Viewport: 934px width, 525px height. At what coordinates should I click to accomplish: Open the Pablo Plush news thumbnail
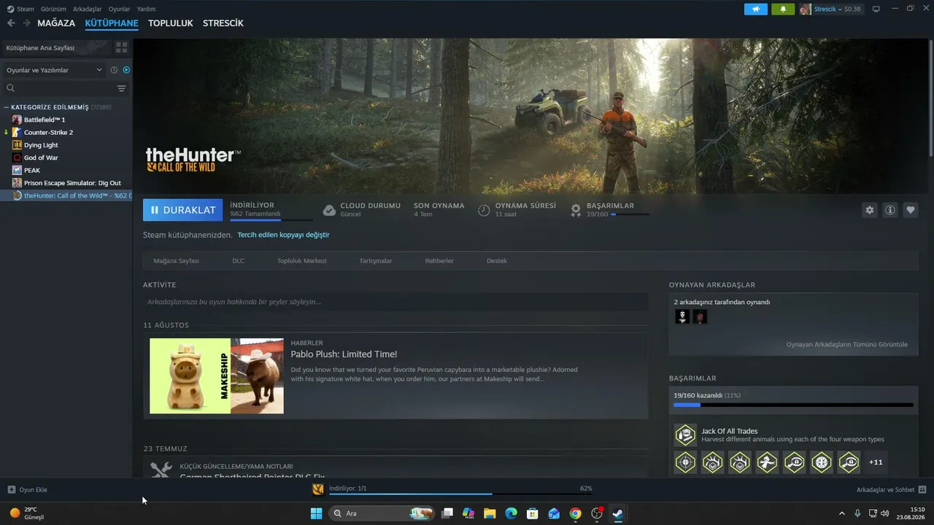tap(217, 376)
